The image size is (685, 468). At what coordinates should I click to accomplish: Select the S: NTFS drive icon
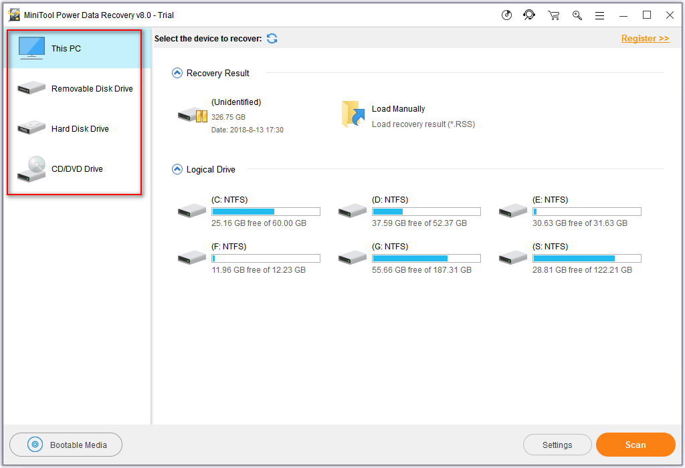pos(513,257)
